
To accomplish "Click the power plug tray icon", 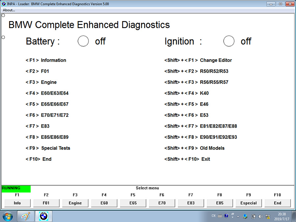I will [254, 216].
